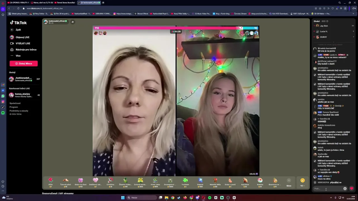Select top viewer DURAY
The height and width of the screenshot is (201, 358).
pyautogui.click(x=334, y=37)
